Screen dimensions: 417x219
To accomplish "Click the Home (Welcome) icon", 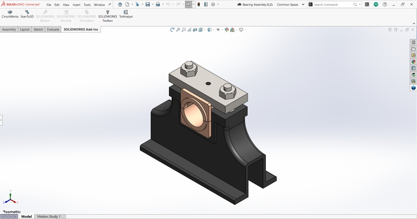I will [x=120, y=4].
